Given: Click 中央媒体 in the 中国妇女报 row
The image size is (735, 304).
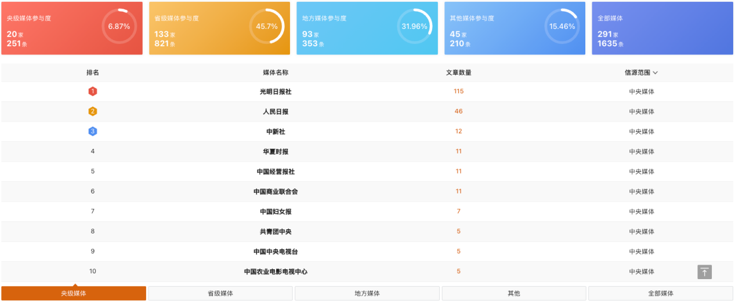Looking at the screenshot, I should point(642,211).
